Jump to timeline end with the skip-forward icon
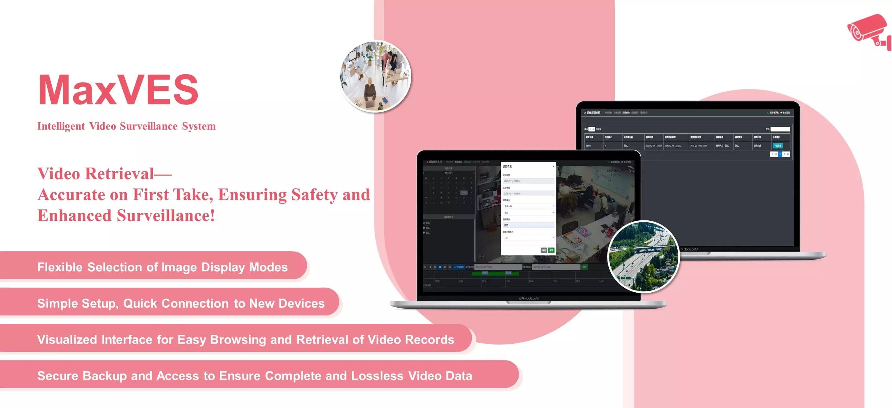The width and height of the screenshot is (892, 408). (450, 267)
